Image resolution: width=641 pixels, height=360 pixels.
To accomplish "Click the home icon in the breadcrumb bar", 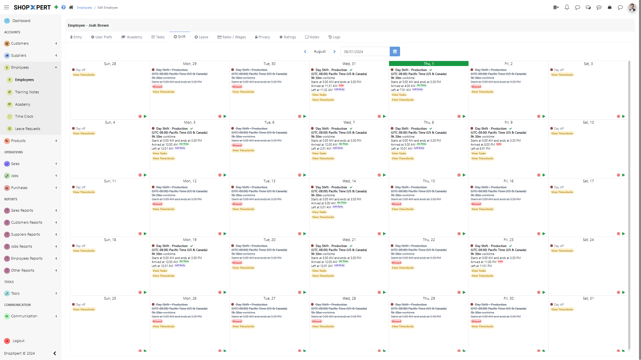I will tap(71, 7).
